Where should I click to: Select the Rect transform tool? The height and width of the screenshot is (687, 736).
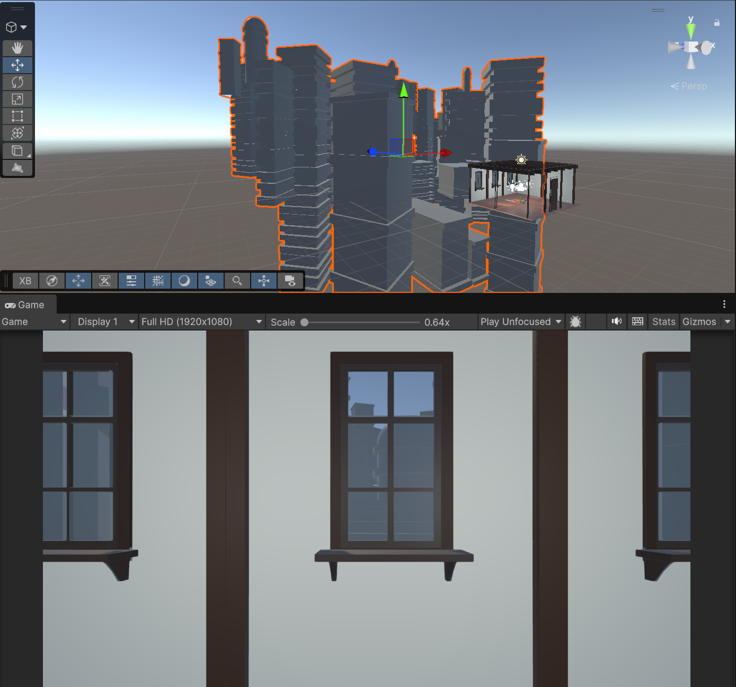tap(17, 116)
